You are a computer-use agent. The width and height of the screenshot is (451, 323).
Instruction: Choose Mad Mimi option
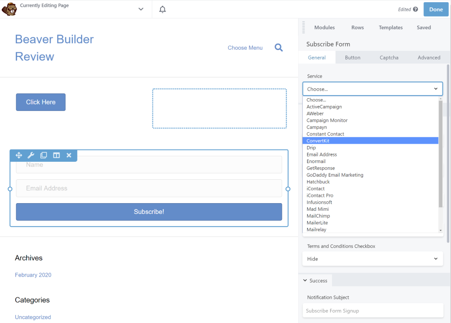[x=370, y=209]
